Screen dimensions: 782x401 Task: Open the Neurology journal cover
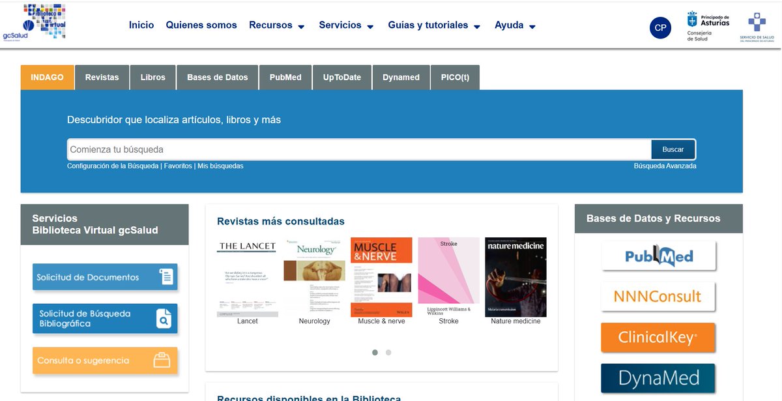[x=315, y=277]
